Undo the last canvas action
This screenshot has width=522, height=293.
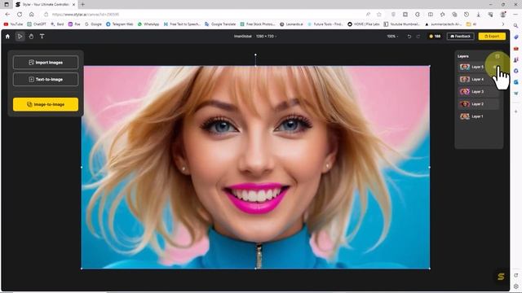tap(409, 36)
